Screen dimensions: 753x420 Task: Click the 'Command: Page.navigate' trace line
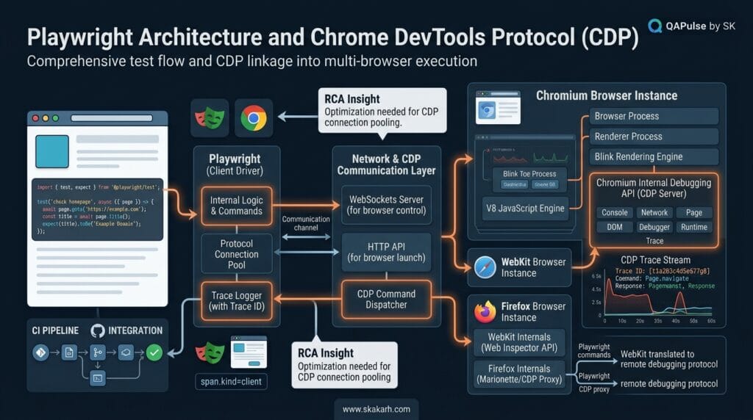[x=652, y=278]
